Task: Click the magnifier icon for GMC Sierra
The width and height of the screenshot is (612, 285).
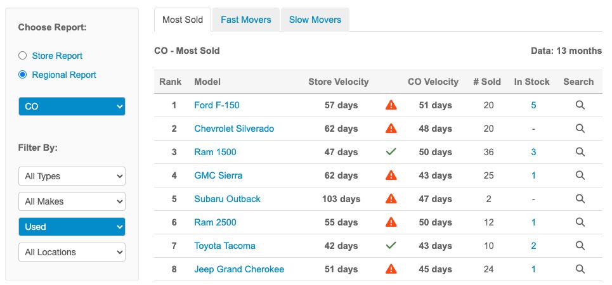Action: click(x=580, y=175)
